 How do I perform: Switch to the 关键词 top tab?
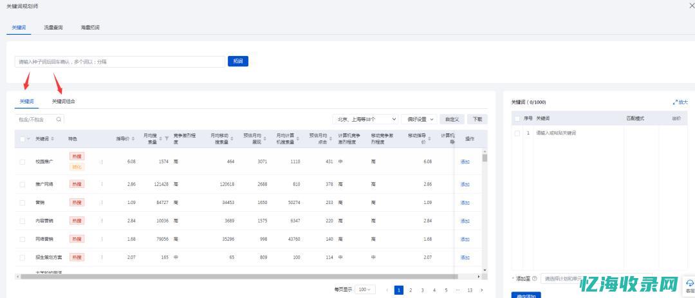pos(19,28)
